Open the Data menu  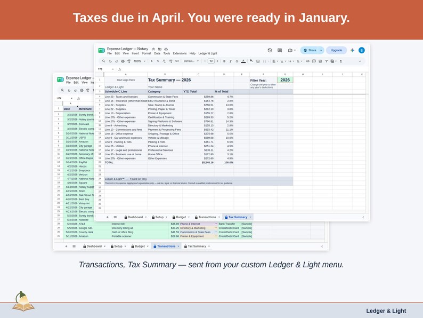pos(157,53)
